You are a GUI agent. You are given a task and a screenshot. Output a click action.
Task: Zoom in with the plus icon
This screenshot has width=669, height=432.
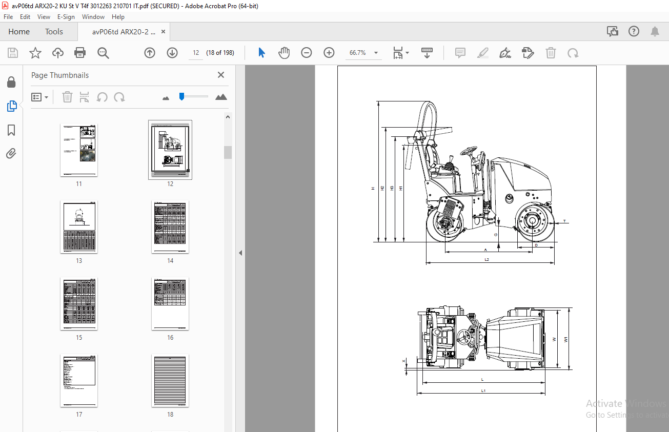pos(329,53)
